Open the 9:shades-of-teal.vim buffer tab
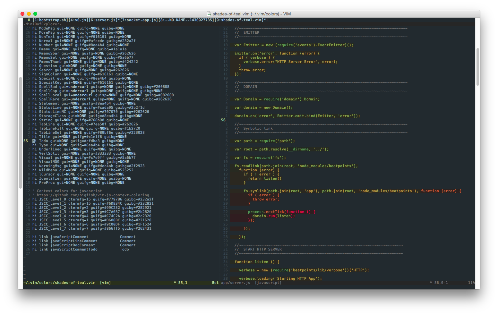The height and width of the screenshot is (315, 498). (240, 20)
